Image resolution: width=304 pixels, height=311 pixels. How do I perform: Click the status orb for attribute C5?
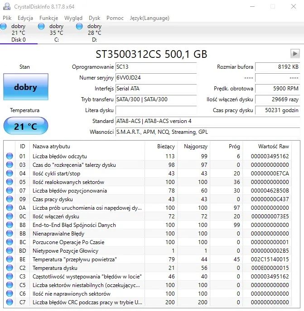click(10, 285)
